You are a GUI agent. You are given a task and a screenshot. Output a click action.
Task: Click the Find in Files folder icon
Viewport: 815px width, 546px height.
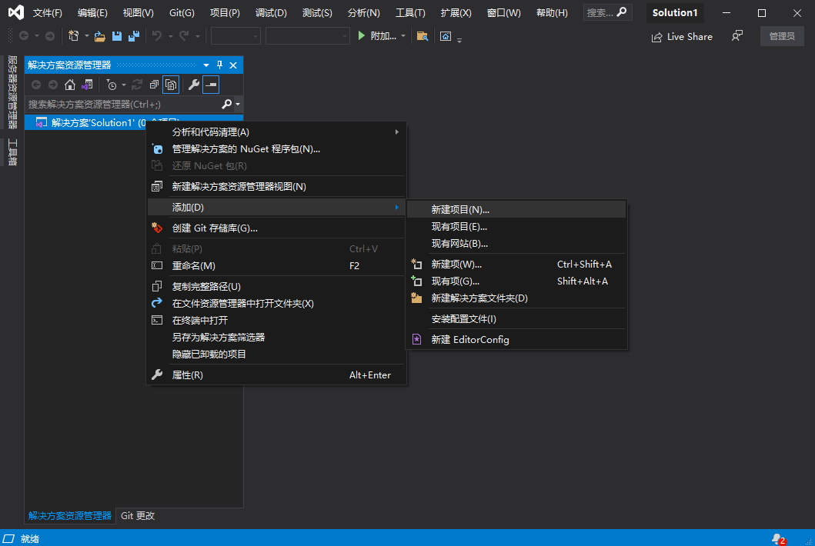[422, 36]
